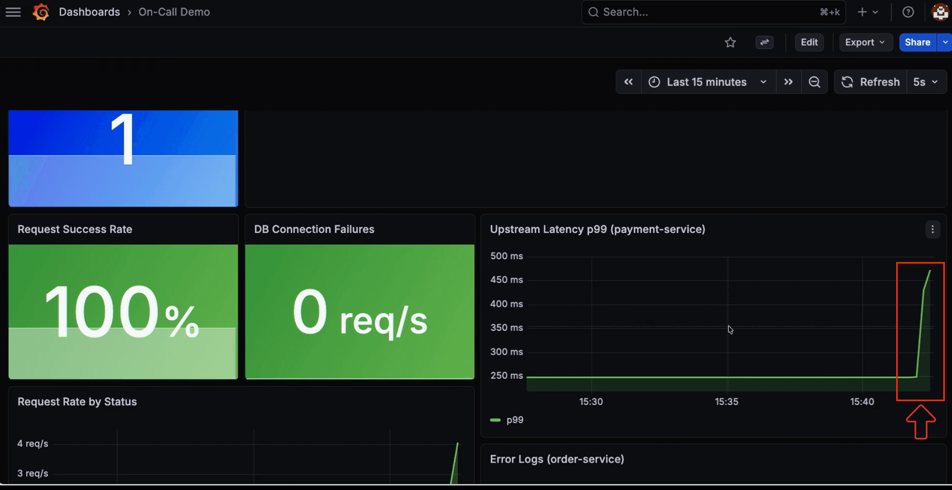Click the Upstream Latency p99 panel title

598,229
